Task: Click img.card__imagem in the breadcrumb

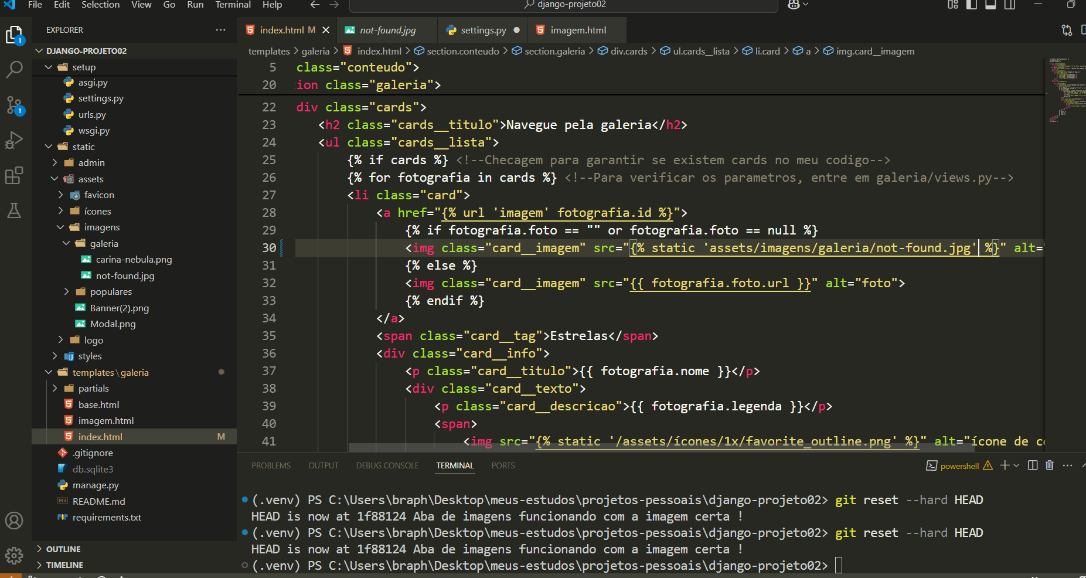Action: 869,51
